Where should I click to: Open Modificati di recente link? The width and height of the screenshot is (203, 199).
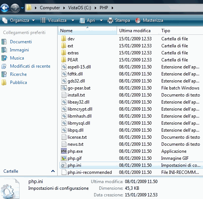[x=30, y=66]
